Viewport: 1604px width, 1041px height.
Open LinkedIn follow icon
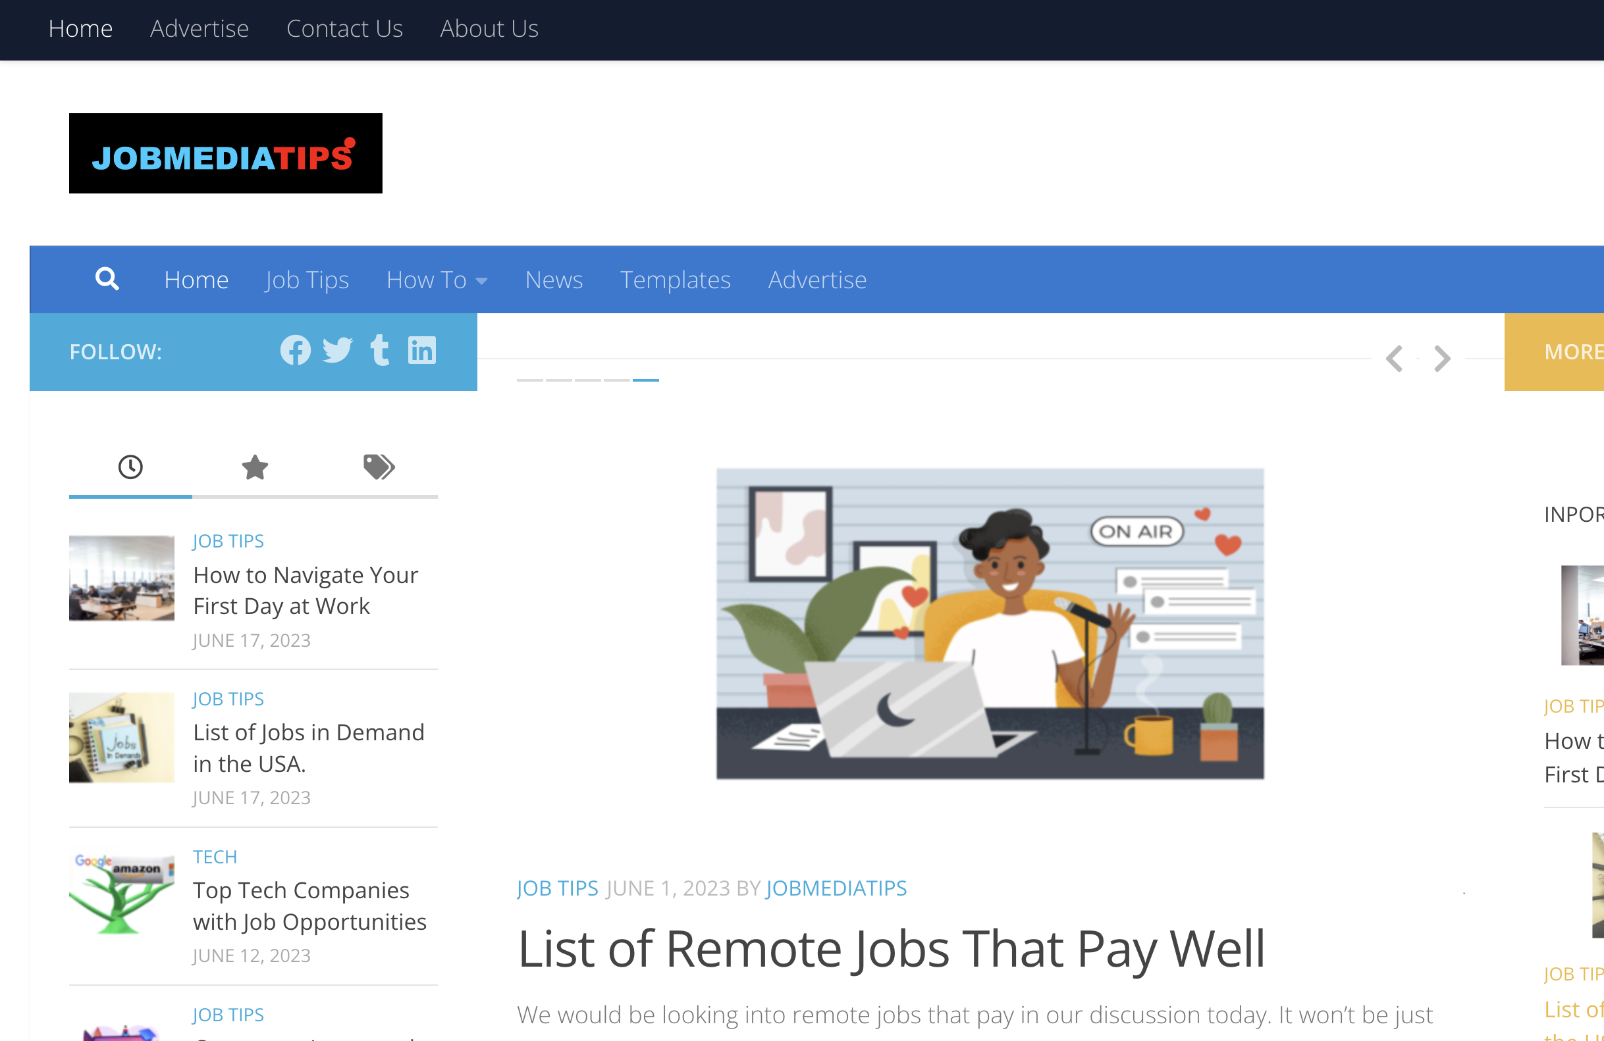pyautogui.click(x=422, y=351)
